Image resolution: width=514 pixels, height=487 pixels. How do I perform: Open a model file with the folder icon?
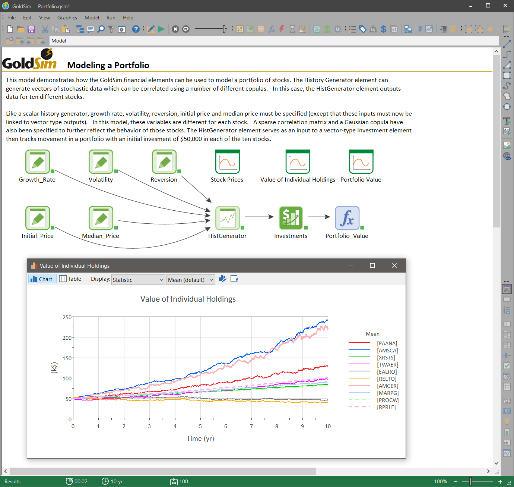click(x=20, y=29)
